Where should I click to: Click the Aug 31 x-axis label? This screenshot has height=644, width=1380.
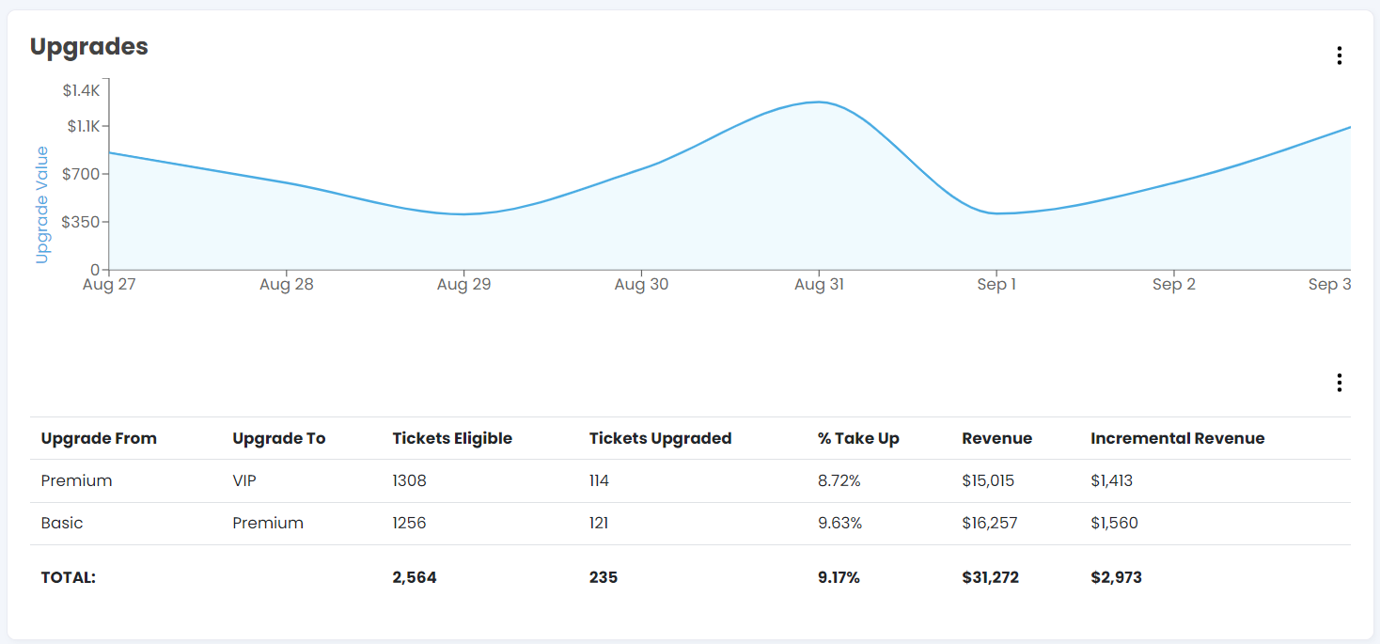click(x=819, y=285)
